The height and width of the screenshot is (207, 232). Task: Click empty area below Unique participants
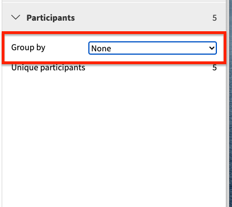coord(114,139)
